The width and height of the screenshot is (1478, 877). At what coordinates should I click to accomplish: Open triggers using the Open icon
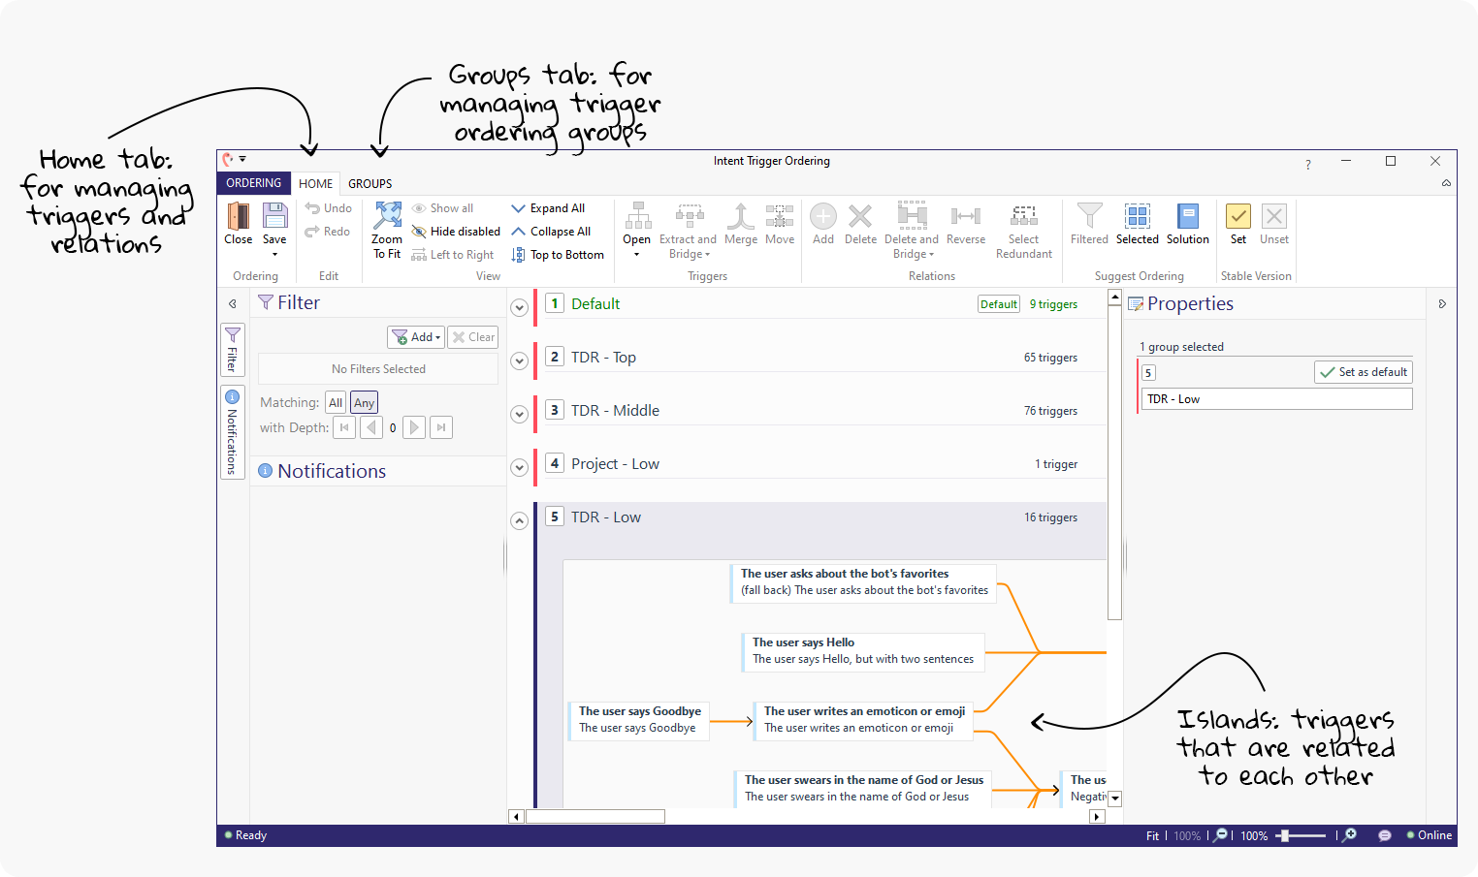coord(636,216)
